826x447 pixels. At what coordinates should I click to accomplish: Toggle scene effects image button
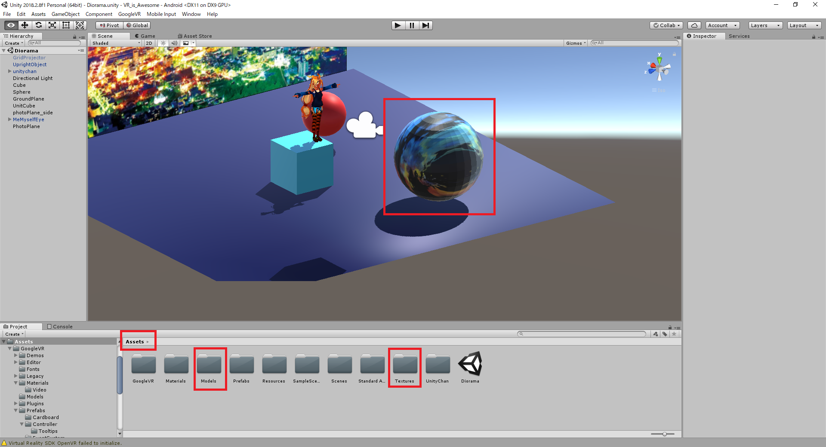(x=186, y=43)
